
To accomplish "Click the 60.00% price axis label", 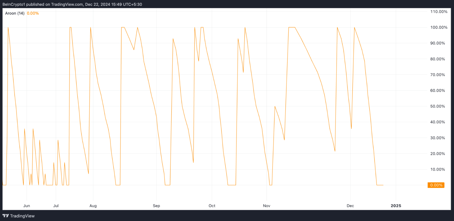I will click(438, 91).
